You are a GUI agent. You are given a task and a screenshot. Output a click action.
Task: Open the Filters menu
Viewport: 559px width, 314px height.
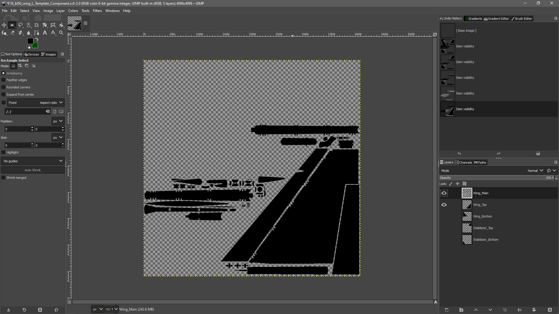(97, 11)
